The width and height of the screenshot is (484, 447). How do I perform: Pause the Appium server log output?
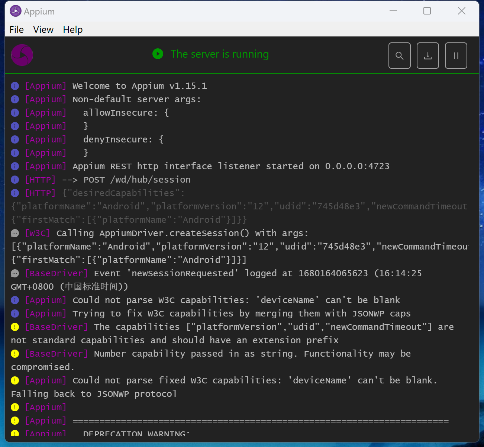point(456,56)
